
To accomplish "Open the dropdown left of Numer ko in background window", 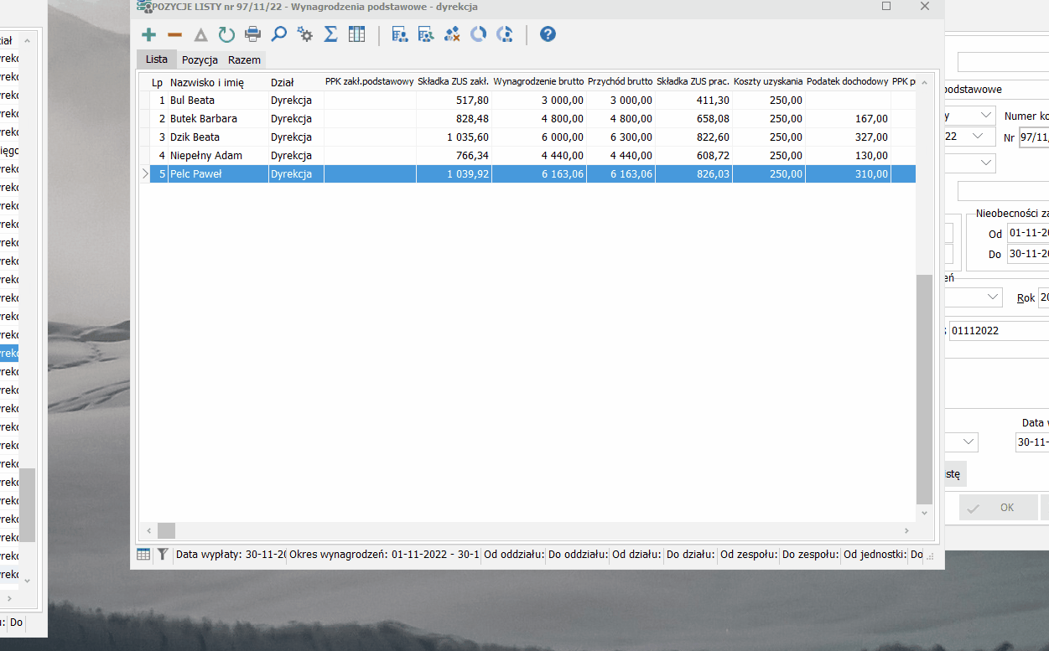I will [x=984, y=116].
